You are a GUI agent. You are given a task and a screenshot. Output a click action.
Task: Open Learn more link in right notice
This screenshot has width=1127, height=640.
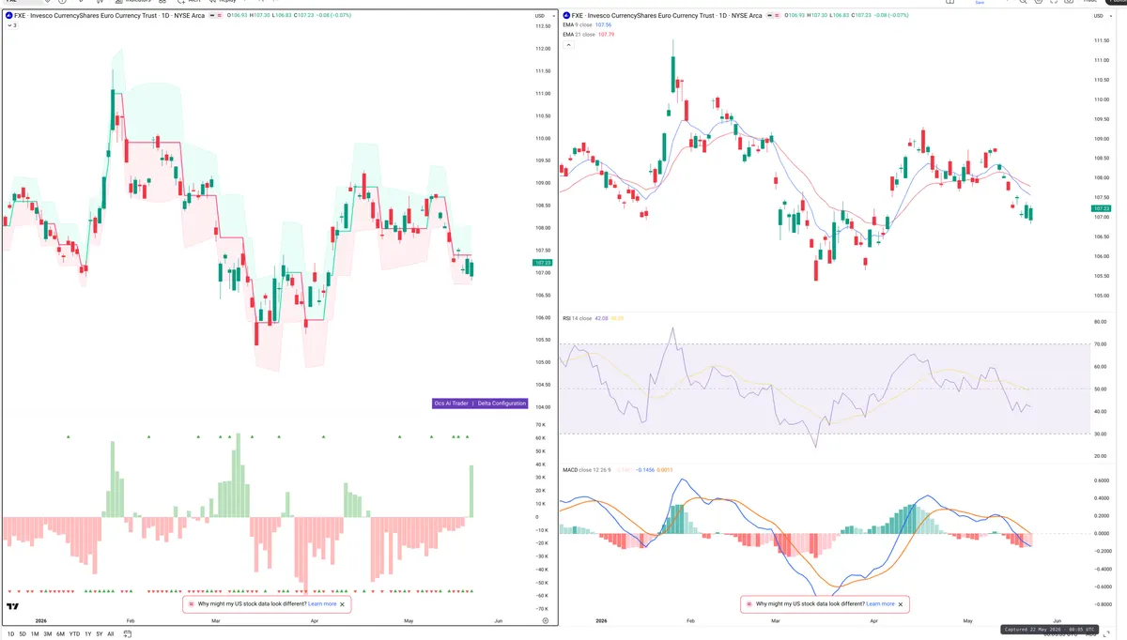[x=880, y=604]
